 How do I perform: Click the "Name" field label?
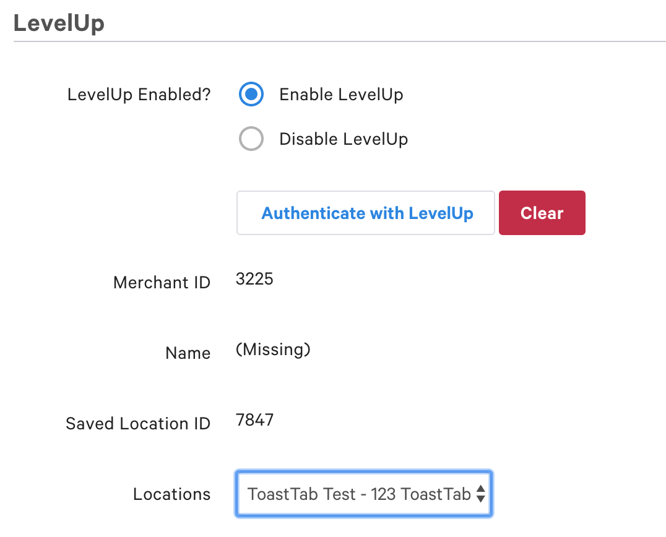coord(188,353)
